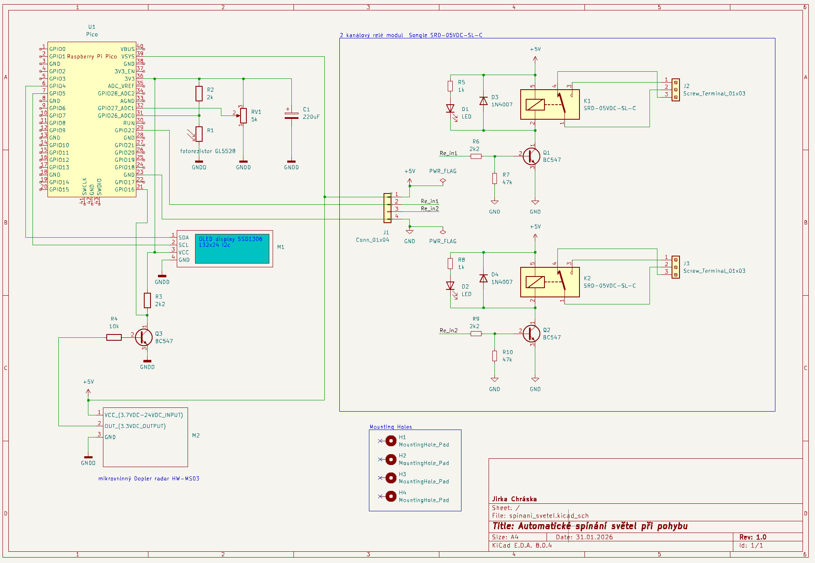The image size is (815, 563).
Task: Select transistor Q3 BC547
Action: [x=143, y=337]
